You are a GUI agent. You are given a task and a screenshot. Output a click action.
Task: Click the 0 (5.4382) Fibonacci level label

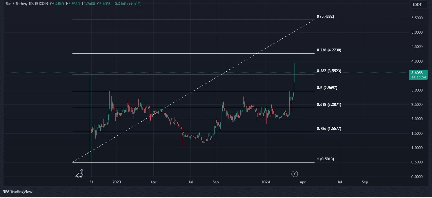pyautogui.click(x=325, y=16)
